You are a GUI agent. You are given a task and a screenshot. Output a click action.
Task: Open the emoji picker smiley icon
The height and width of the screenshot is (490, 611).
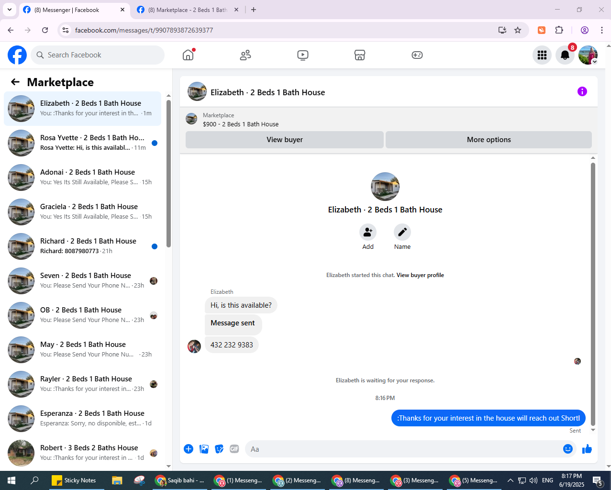click(x=568, y=449)
